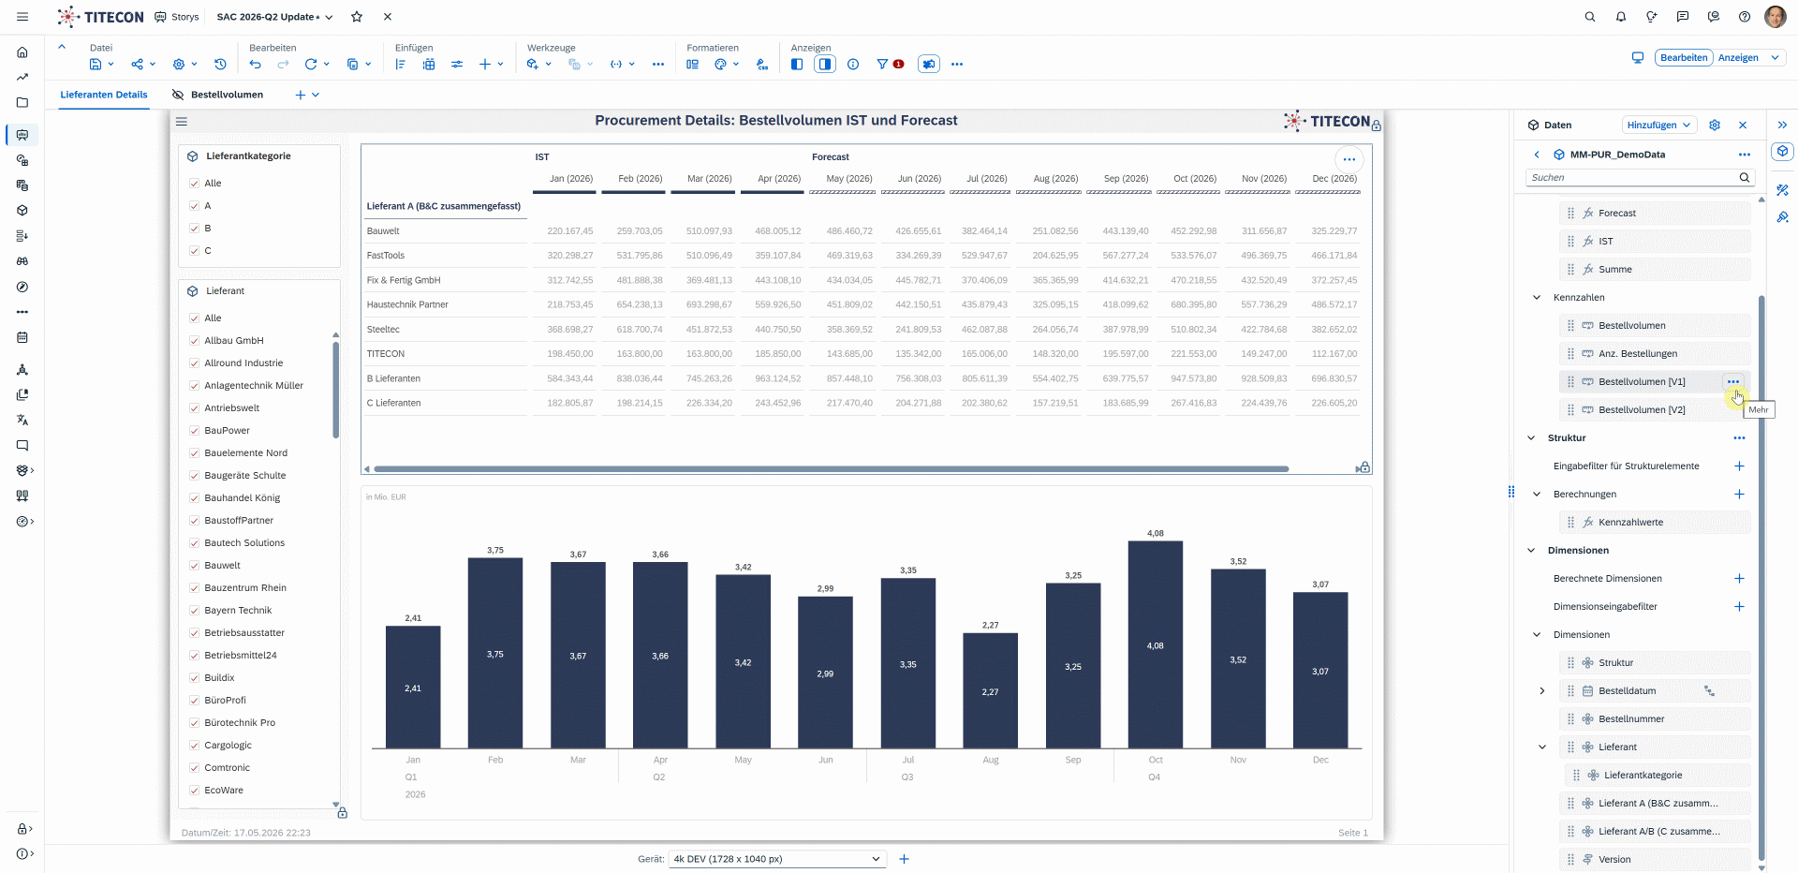Mark story as favorite with star icon
The image size is (1798, 873).
tap(357, 17)
